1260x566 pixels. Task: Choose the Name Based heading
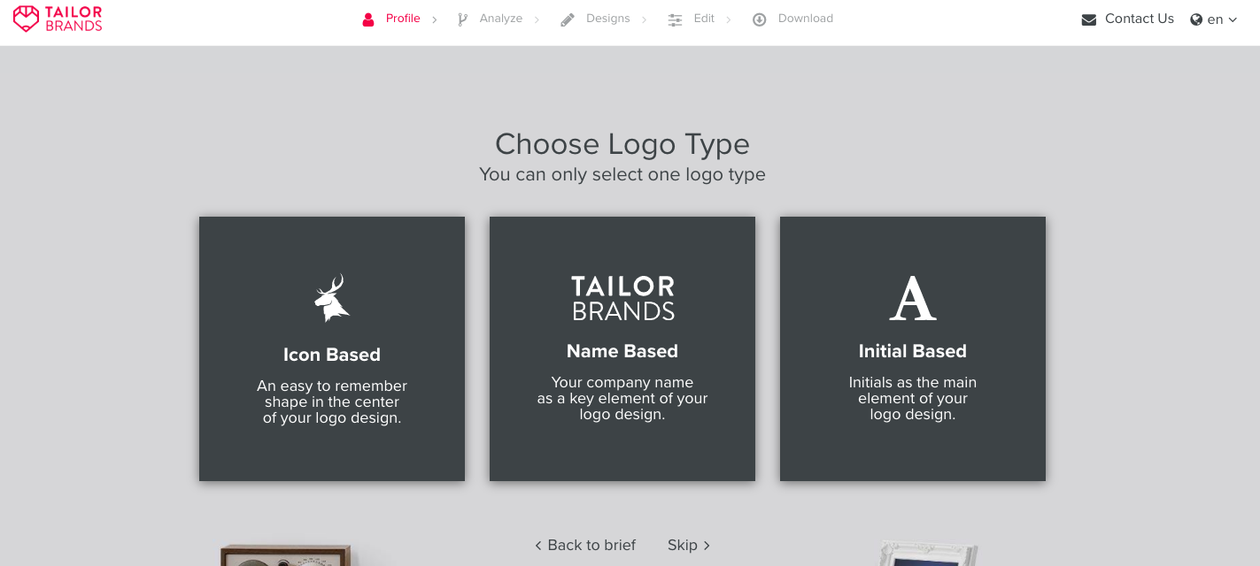click(x=622, y=351)
